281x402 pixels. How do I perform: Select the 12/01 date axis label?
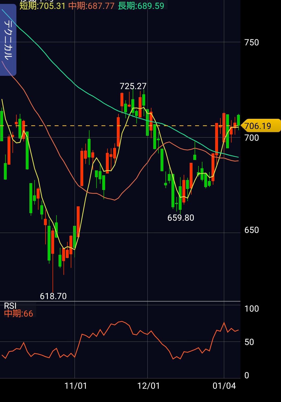point(149,386)
